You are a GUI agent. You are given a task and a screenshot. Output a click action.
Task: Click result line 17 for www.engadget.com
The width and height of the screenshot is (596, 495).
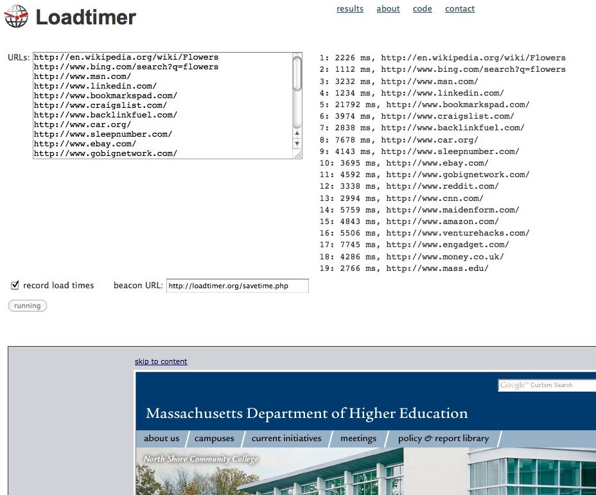pyautogui.click(x=414, y=245)
